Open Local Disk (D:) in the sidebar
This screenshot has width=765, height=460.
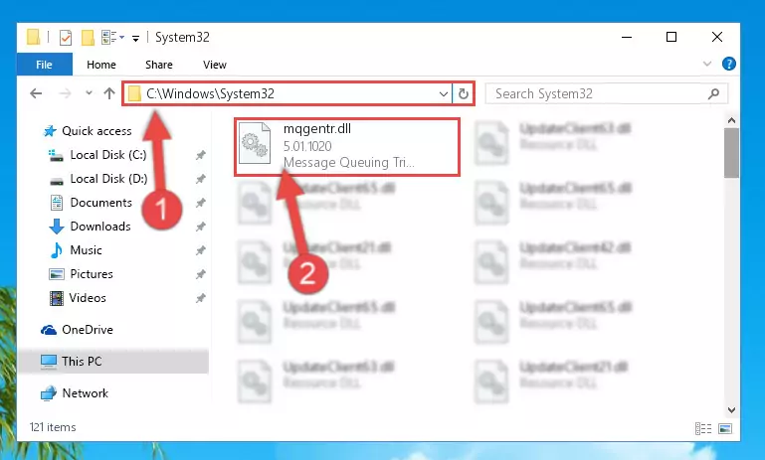[108, 179]
